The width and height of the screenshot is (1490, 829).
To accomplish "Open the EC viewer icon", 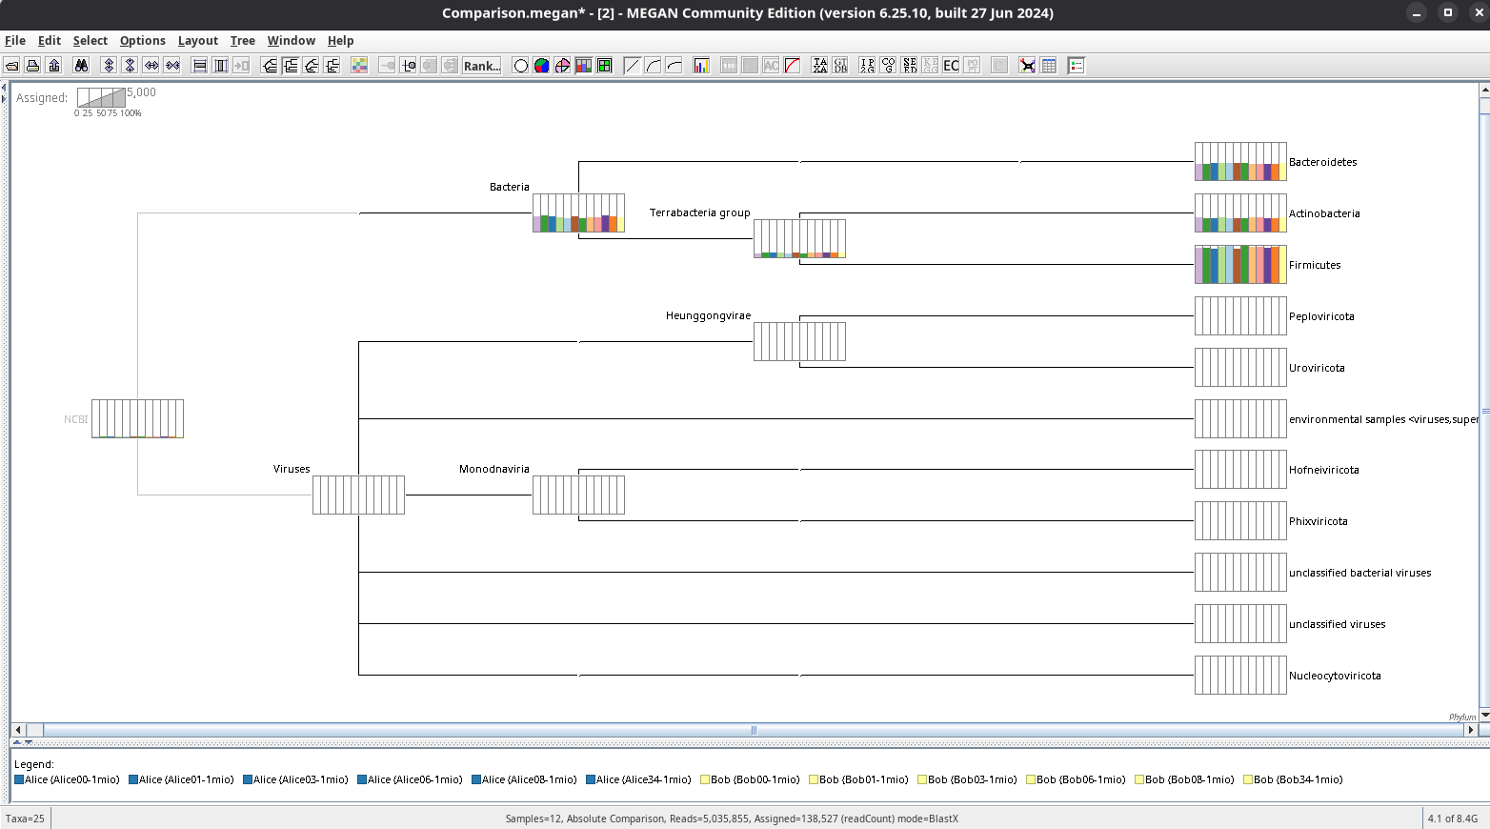I will coord(951,66).
